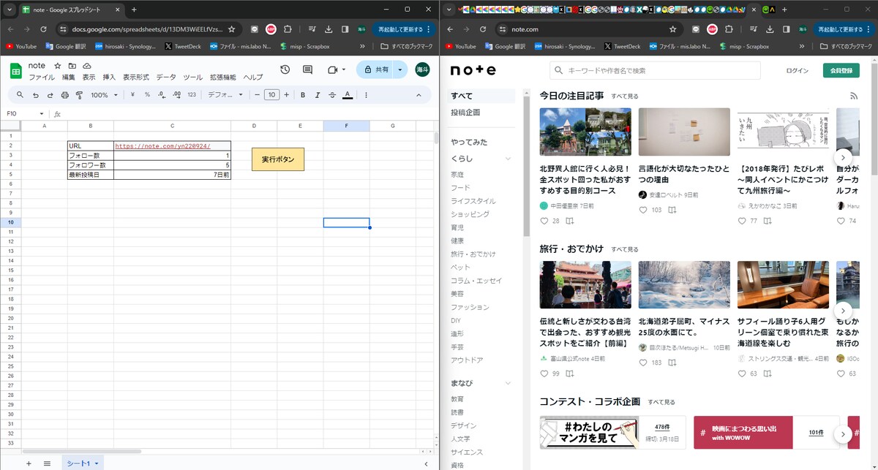
Task: Open the Google Sheets home logo
Action: (x=15, y=70)
